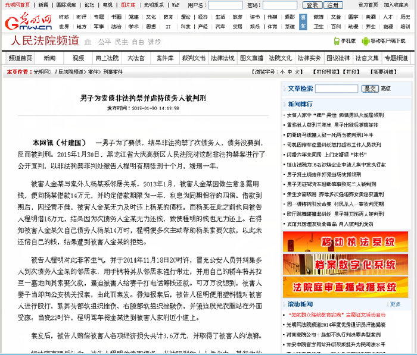Image resolution: width=417 pixels, height=355 pixels.
Task: Open the 图文直播 channel tab
Action: 251,58
